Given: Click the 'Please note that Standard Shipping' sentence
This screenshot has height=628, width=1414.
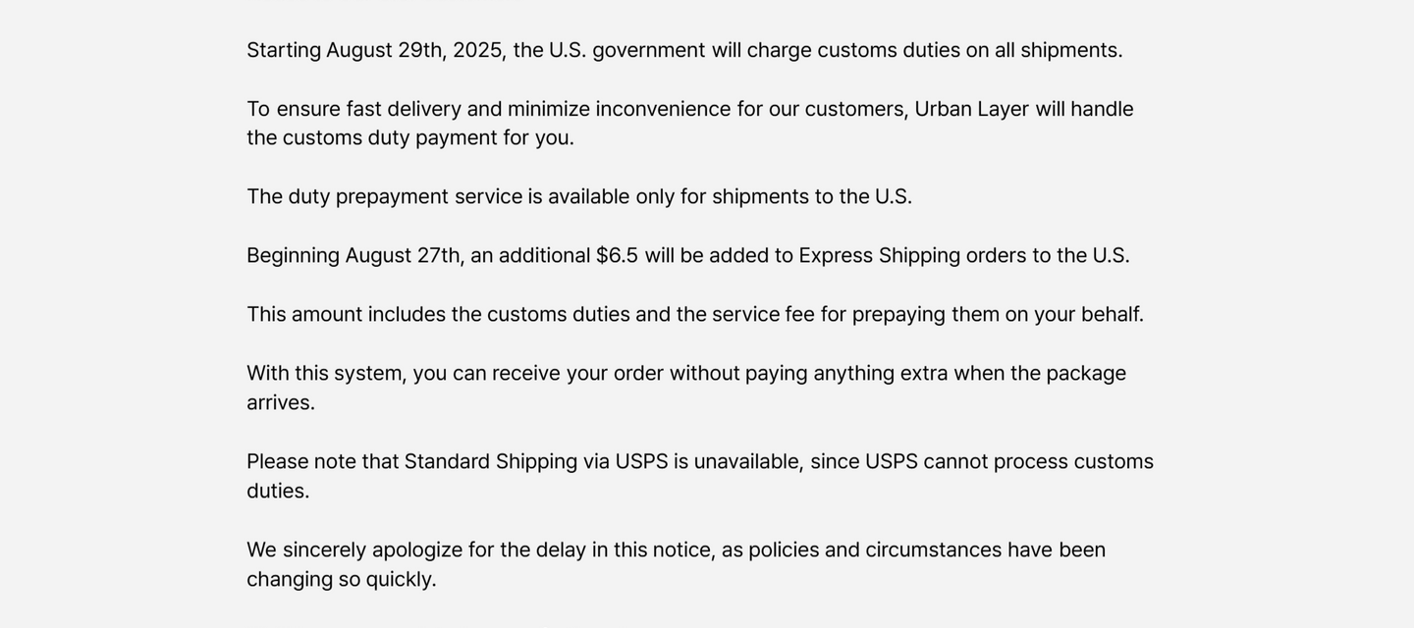Looking at the screenshot, I should click(700, 476).
